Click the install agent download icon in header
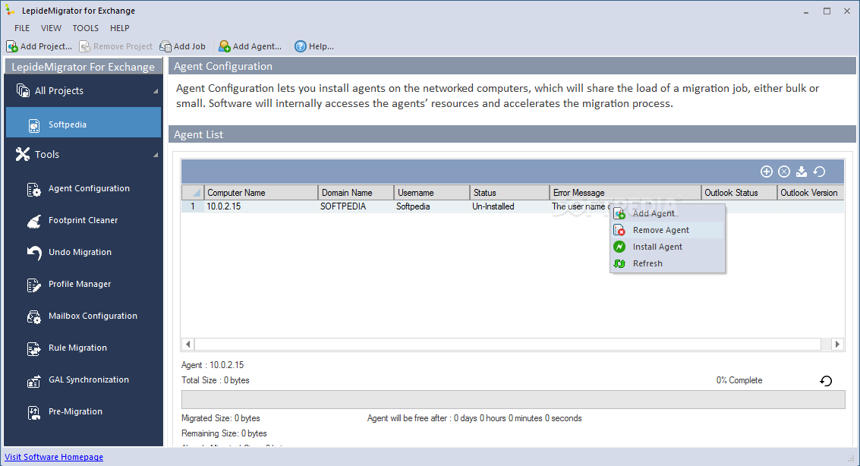Viewport: 860px width, 466px height. 802,172
